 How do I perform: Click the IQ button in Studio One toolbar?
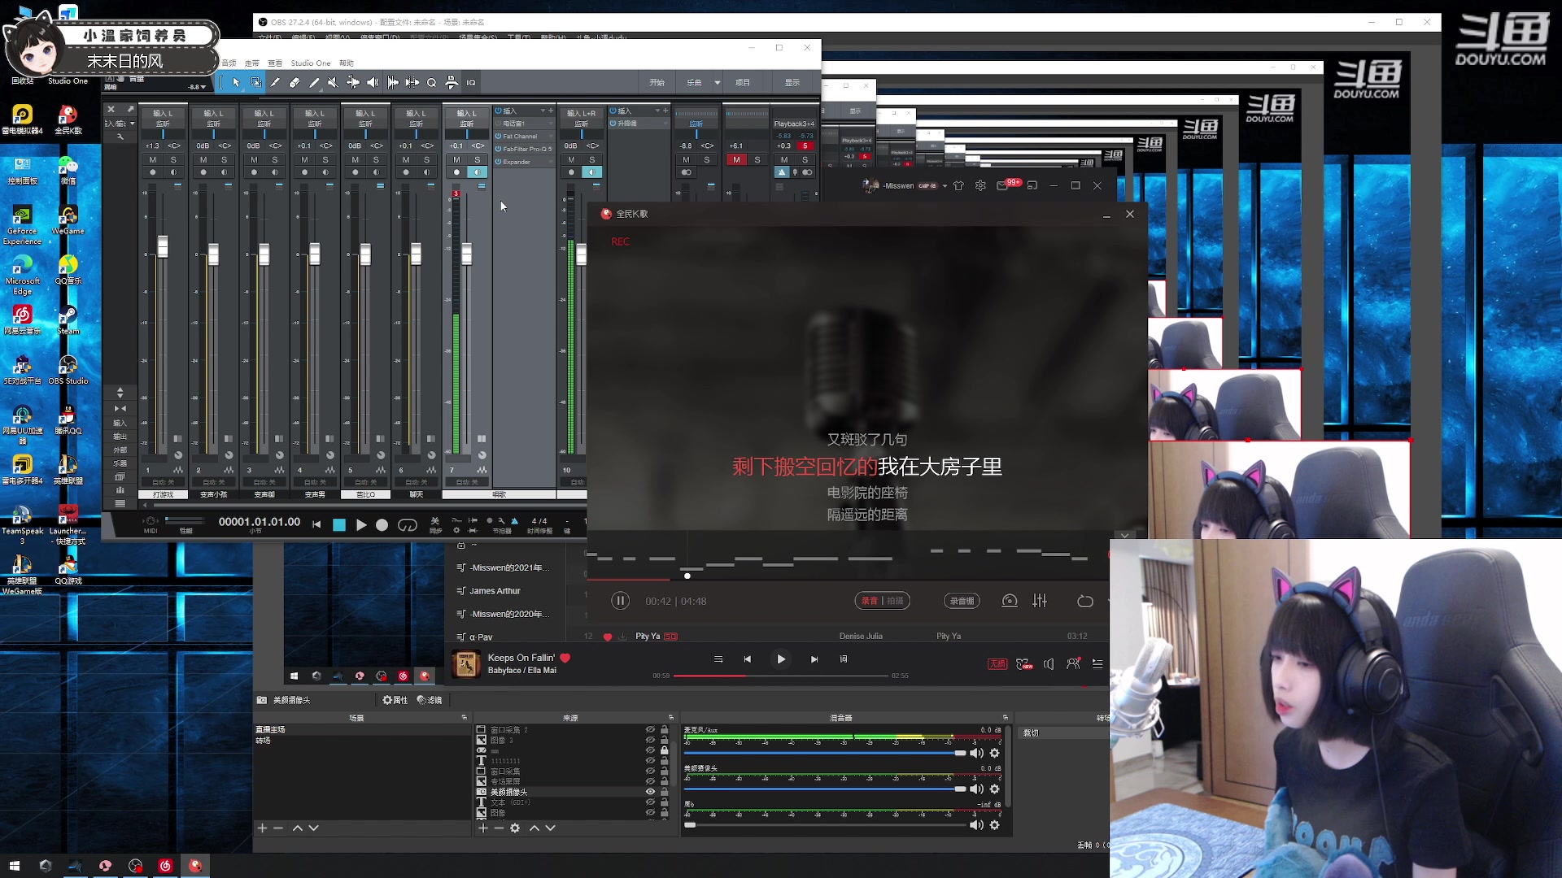tap(471, 82)
